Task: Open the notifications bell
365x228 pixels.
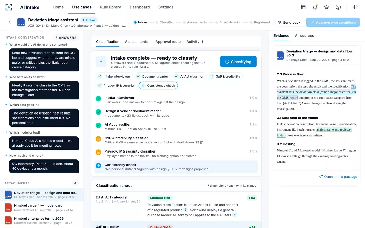Action: (x=315, y=7)
